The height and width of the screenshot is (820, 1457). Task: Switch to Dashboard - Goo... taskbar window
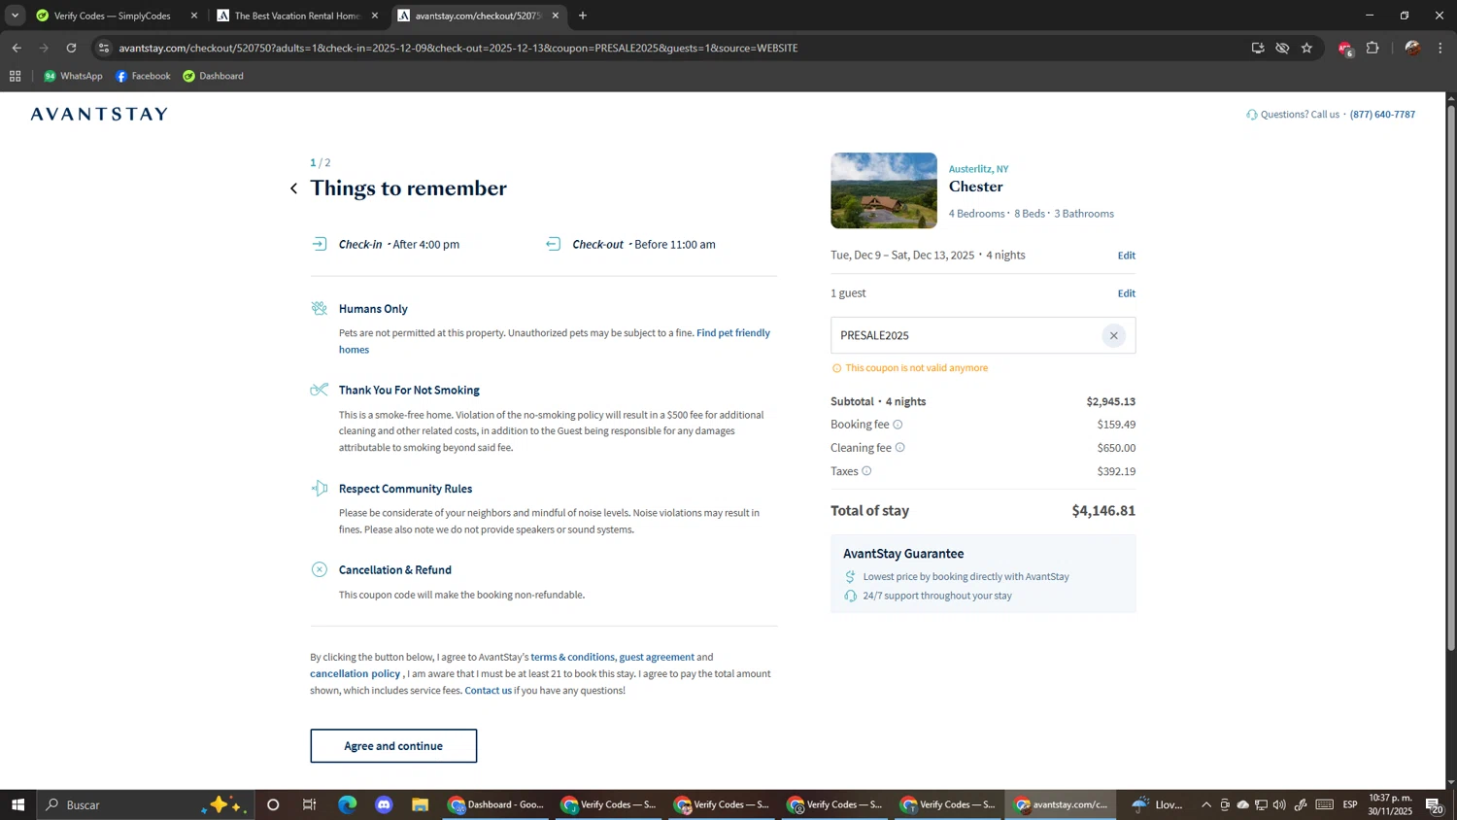coord(495,804)
